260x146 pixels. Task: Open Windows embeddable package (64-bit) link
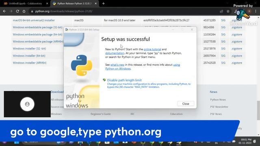pyautogui.click(x=38, y=34)
